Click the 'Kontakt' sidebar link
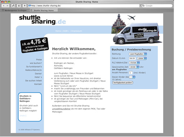 pos(38,84)
